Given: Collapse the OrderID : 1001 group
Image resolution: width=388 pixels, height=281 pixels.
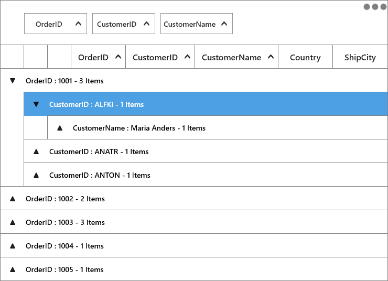Looking at the screenshot, I should 13,81.
